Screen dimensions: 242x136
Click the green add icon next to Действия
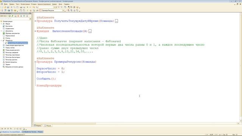[9, 16]
